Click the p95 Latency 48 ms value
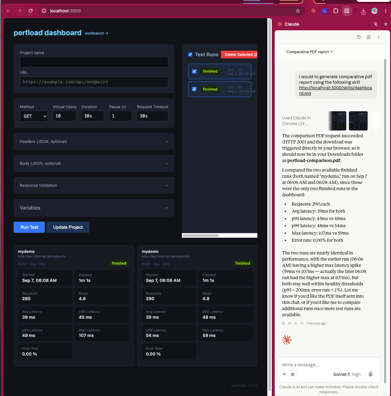The height and width of the screenshot is (396, 391). (x=209, y=317)
